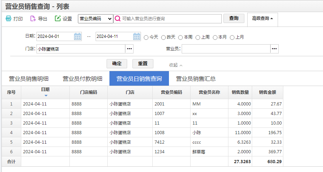
Task: Click the empty 营业员 input field
Action: pyautogui.click(x=226, y=49)
